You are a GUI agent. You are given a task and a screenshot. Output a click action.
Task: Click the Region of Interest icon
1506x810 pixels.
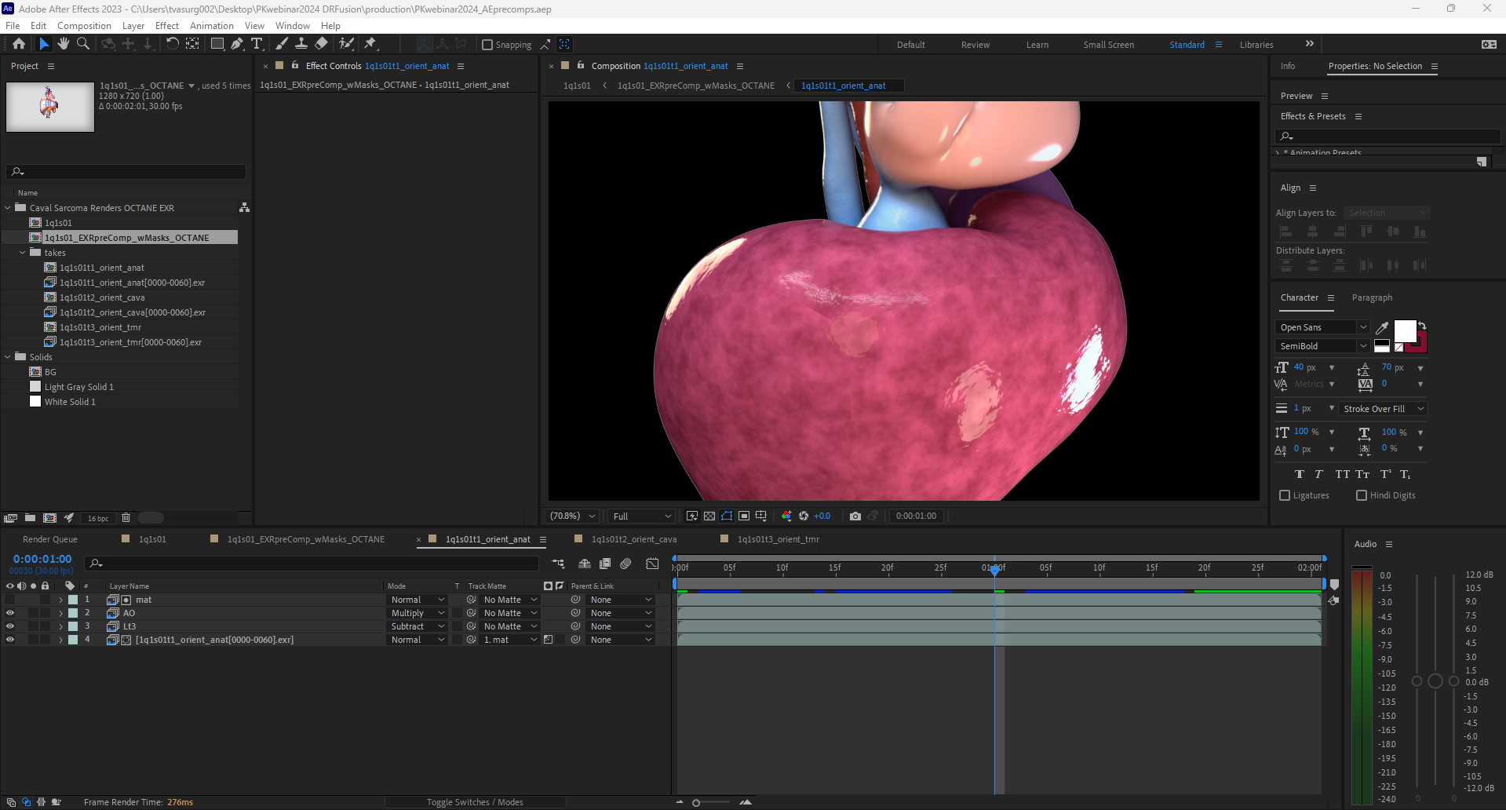click(x=744, y=516)
